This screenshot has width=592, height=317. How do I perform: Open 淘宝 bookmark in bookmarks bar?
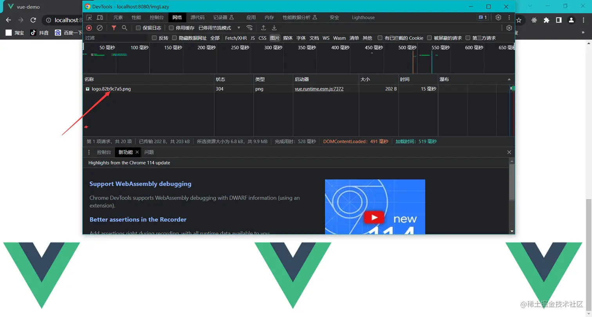click(x=15, y=33)
